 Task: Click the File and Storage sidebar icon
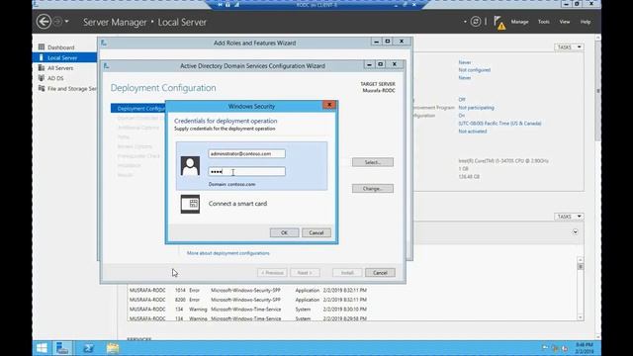[42, 88]
